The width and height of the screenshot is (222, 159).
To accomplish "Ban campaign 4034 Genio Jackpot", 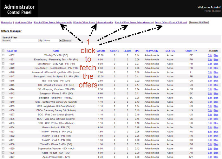I will 216,127.
